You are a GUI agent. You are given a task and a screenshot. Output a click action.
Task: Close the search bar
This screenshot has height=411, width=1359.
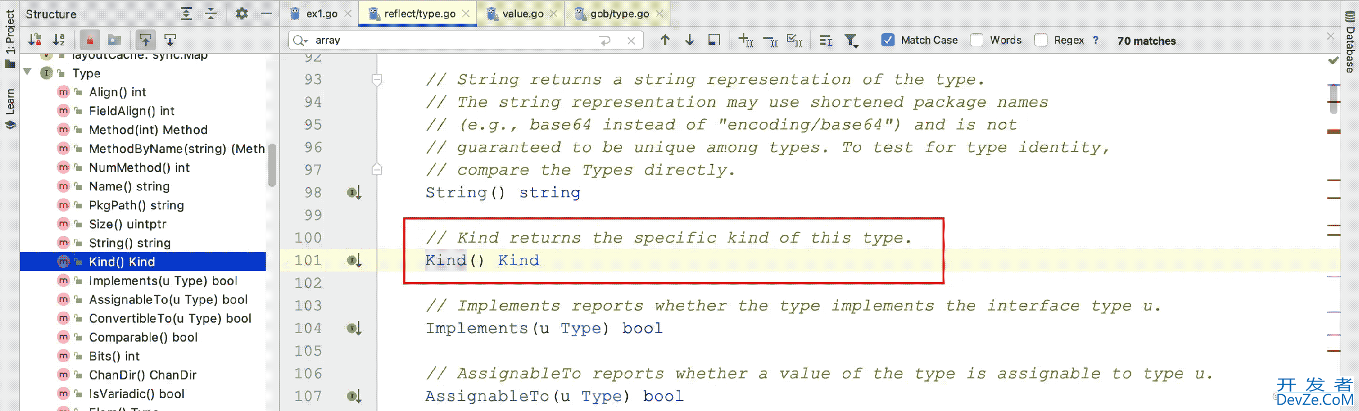click(x=1331, y=36)
